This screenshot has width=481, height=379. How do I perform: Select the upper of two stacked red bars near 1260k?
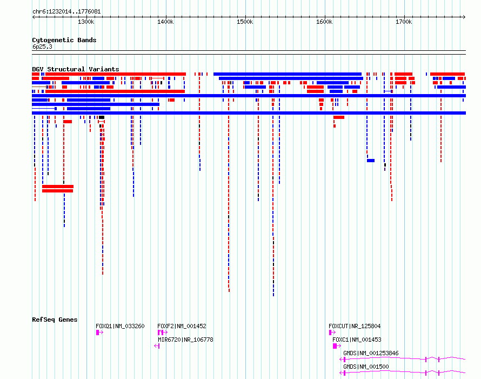click(x=58, y=187)
